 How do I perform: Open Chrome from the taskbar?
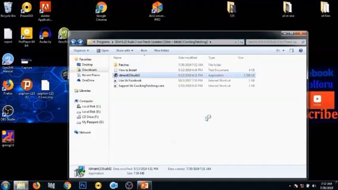68,185
